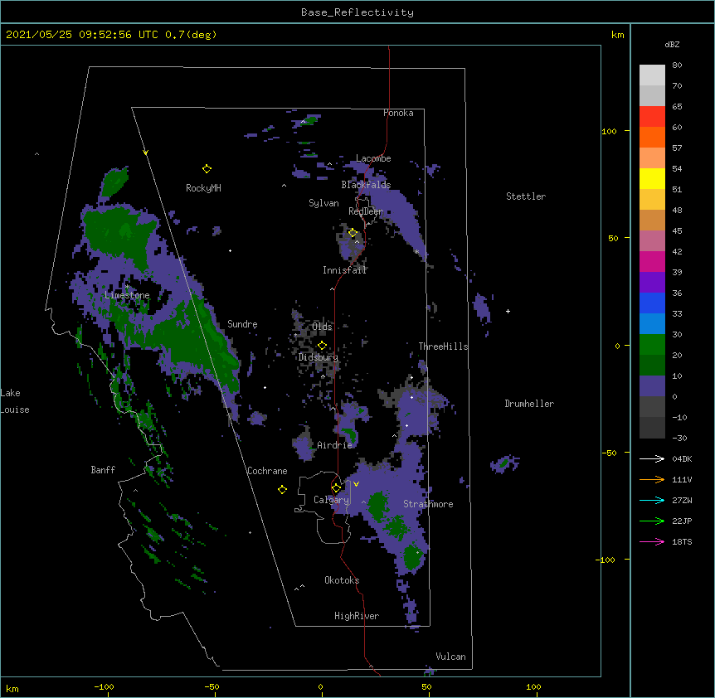715x698 pixels.
Task: Click the Ponoka town label
Action: (x=398, y=113)
